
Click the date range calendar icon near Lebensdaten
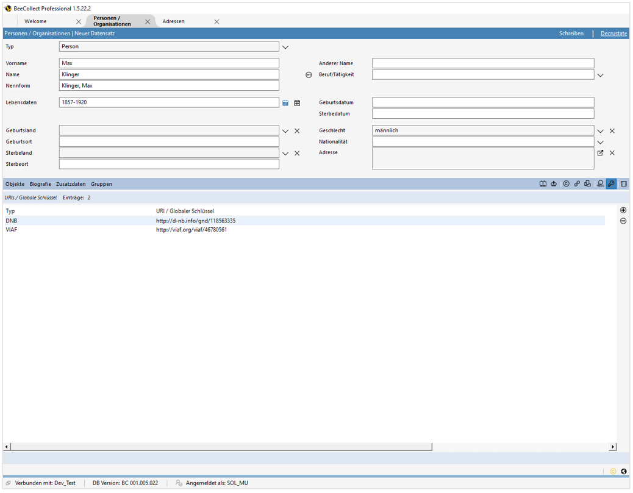(x=297, y=102)
